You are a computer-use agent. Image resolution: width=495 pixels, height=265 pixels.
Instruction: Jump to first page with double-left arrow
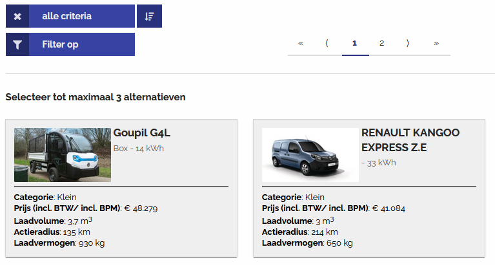[301, 43]
